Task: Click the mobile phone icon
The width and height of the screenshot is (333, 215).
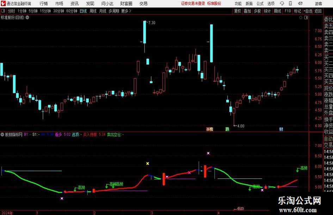Action: 290,4
